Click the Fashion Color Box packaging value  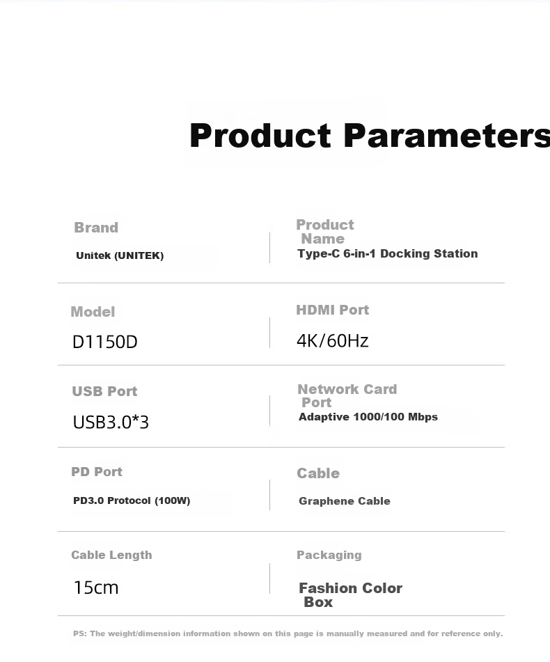[350, 595]
